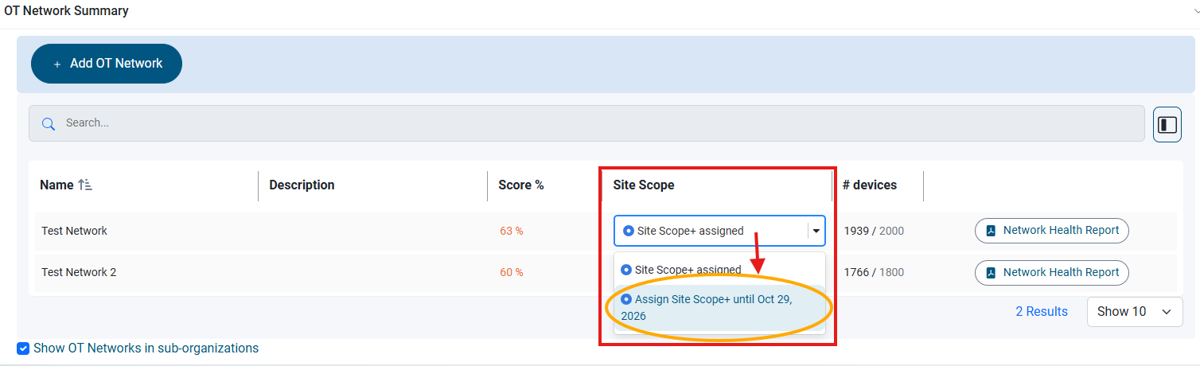This screenshot has width=1200, height=366.
Task: Open Network Health Report for Test Network
Action: tap(1052, 230)
